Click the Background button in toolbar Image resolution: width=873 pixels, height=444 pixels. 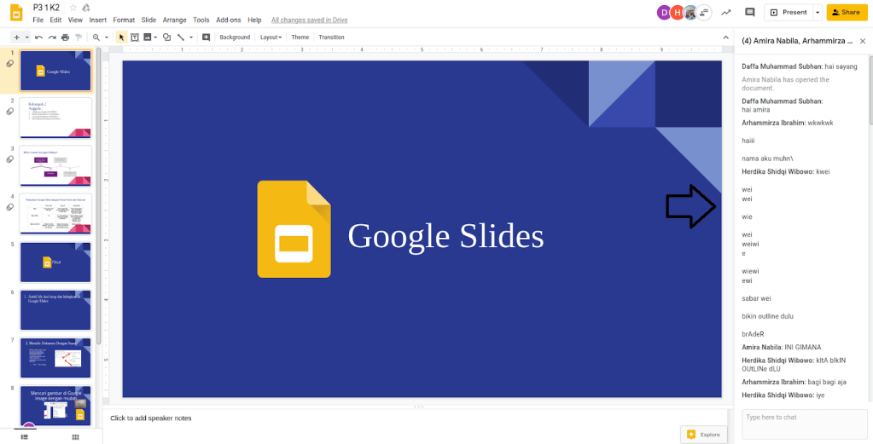click(x=235, y=37)
